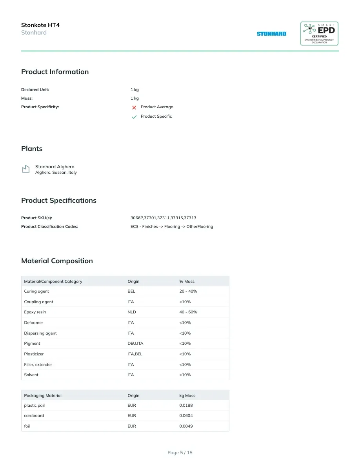The image size is (360, 466).
Task: Click the Epoxy resin table row
Action: click(x=125, y=312)
